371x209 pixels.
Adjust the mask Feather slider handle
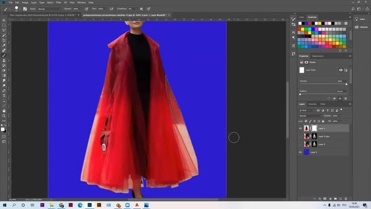pos(300,94)
